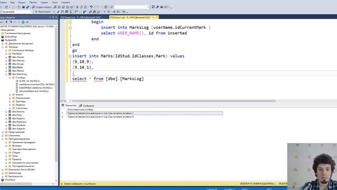The height and width of the screenshot is (190, 337).
Task: Open the Properties window wrench icon
Action: 157,7
